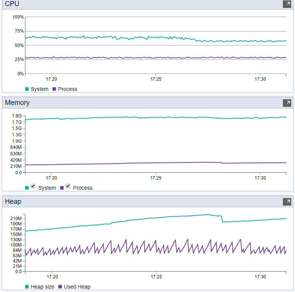
Task: Click the 42M label on Heap axis
Action: pos(17,261)
